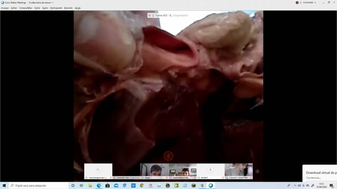Collapse menu bar via Ocultar barra de menus
Screen dimensions: 337x189
41,2
